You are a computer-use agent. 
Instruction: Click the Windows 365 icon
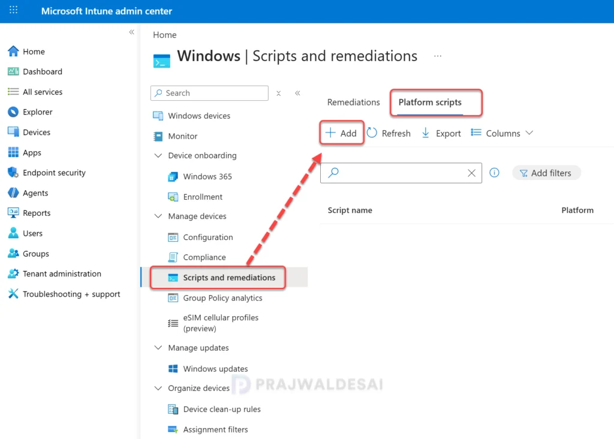(x=173, y=176)
